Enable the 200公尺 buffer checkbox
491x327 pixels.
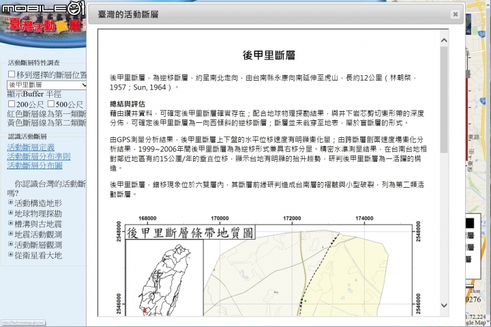pyautogui.click(x=12, y=104)
